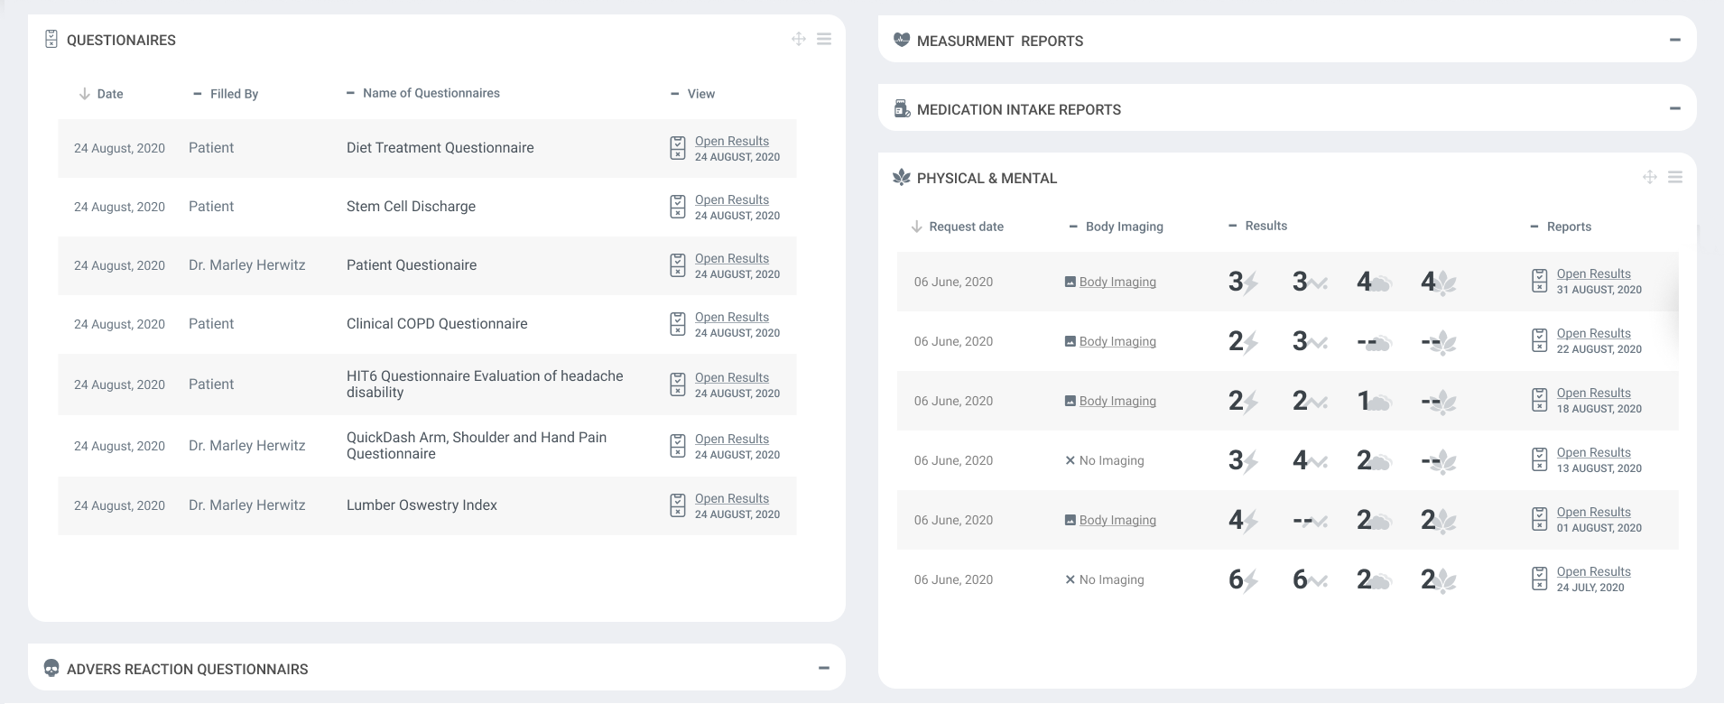Click results icon for QuickDash Arm questionnaire
The image size is (1724, 704).
[x=678, y=446]
